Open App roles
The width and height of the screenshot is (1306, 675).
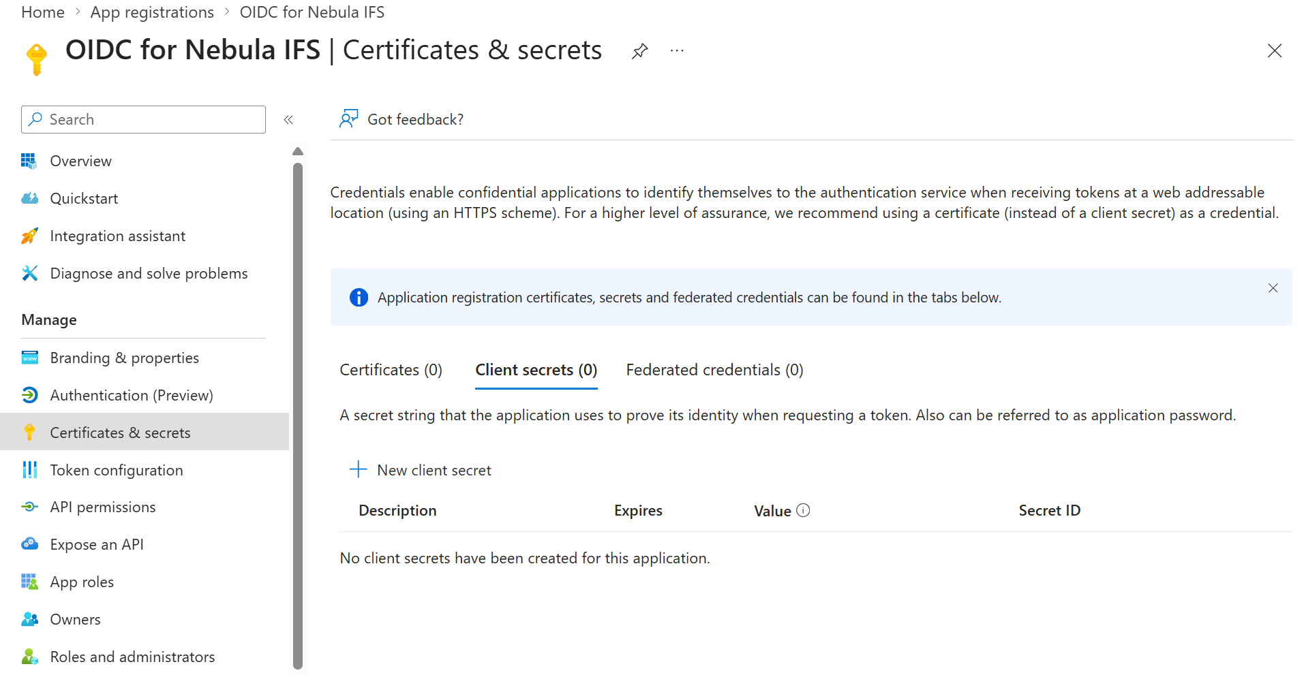pos(82,582)
